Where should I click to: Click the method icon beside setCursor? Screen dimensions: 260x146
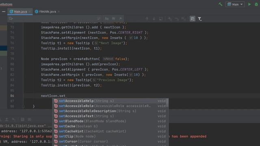(56, 142)
